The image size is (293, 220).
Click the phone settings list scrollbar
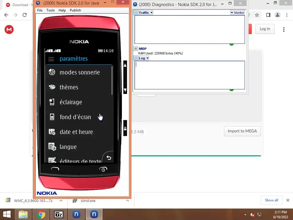(x=112, y=81)
